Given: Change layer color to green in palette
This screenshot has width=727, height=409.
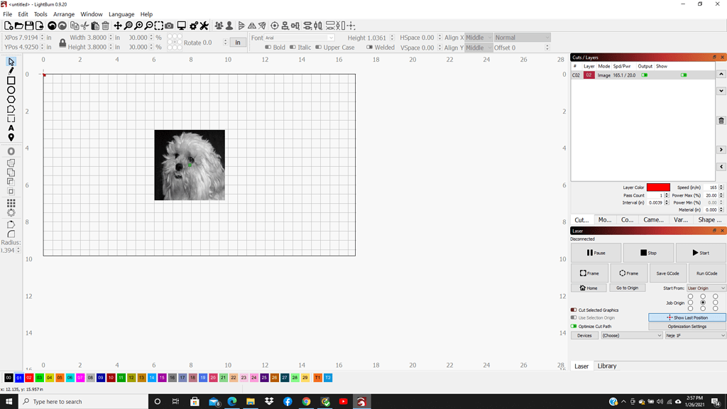Looking at the screenshot, I should [40, 378].
